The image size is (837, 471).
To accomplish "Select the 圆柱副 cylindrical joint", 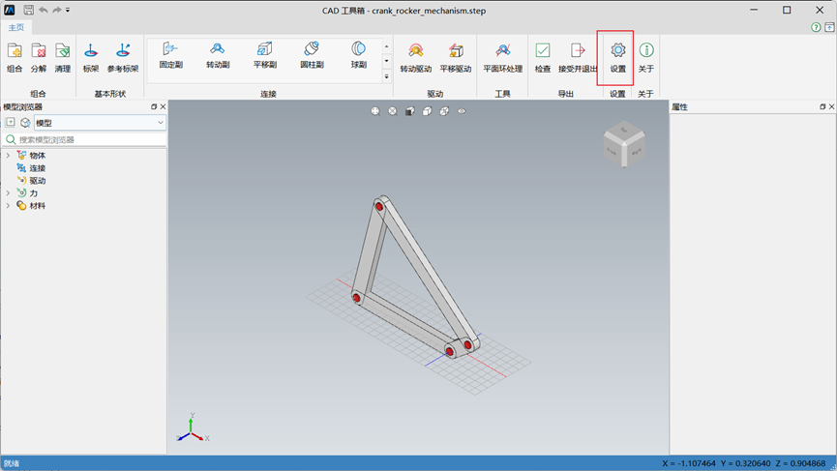I will coord(312,55).
